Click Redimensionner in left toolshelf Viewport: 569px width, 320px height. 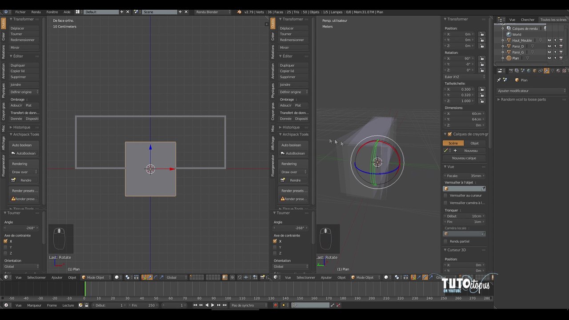[x=24, y=40]
